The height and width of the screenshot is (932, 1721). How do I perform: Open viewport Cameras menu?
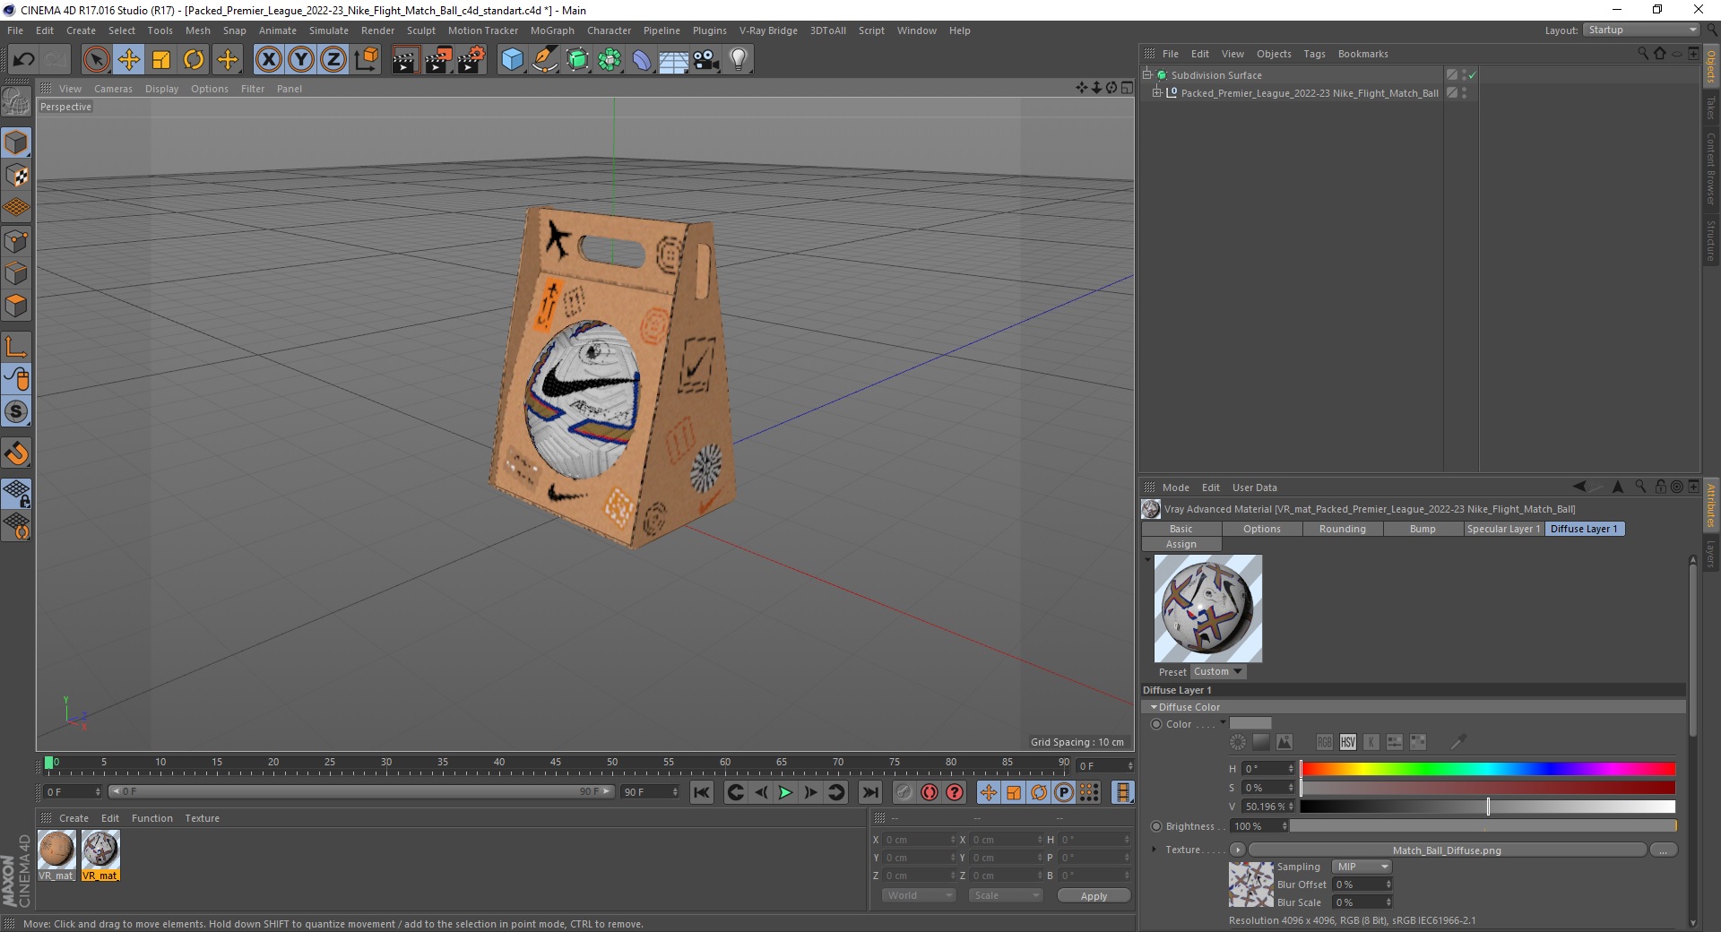click(x=113, y=89)
